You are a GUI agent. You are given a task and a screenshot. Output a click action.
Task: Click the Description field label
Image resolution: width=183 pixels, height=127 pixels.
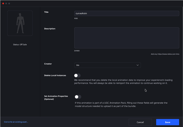pos(50,29)
